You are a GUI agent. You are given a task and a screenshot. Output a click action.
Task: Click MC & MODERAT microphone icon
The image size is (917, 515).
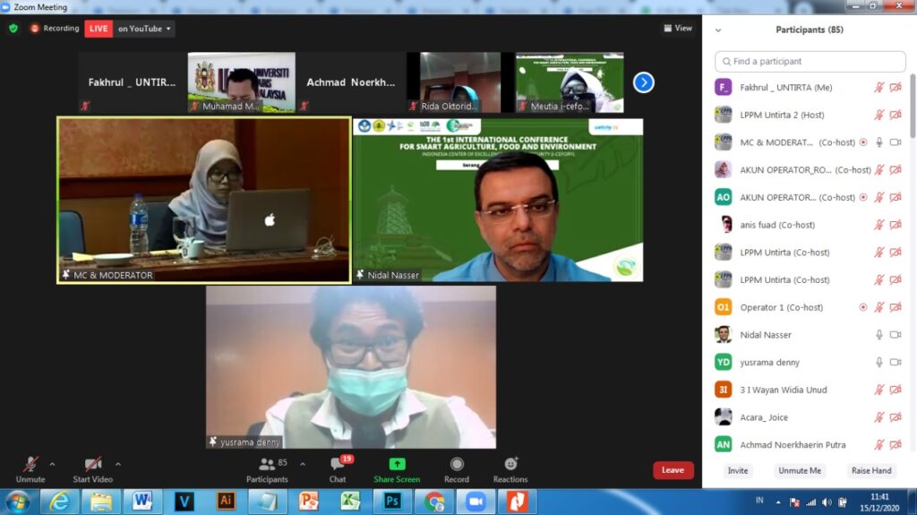tap(879, 142)
